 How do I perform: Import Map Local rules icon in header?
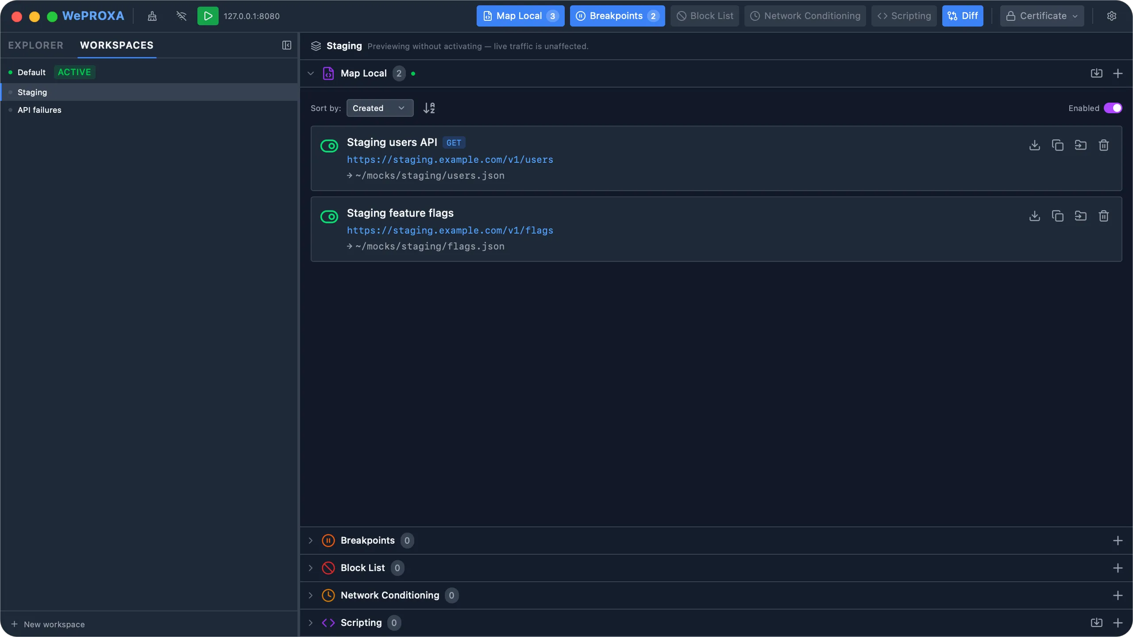(1096, 73)
